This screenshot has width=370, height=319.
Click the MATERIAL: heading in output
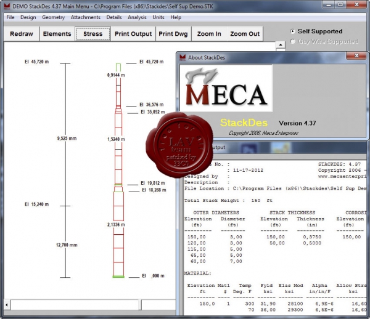[198, 273]
